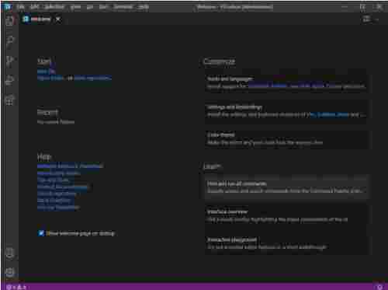Screen dimensions: 388x290
Task: Open the Accounts menu icon
Action: click(x=9, y=253)
